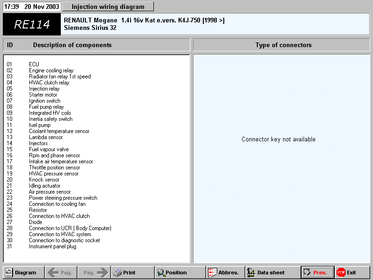
Task: Click the Prev. return icon
Action: 307,272
